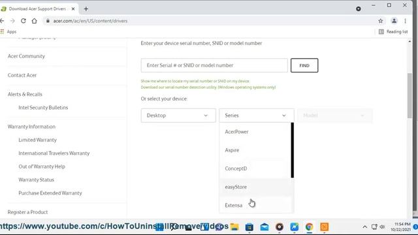This screenshot has height=235, width=418.
Task: Bookmark this page with star icon
Action: pos(380,21)
